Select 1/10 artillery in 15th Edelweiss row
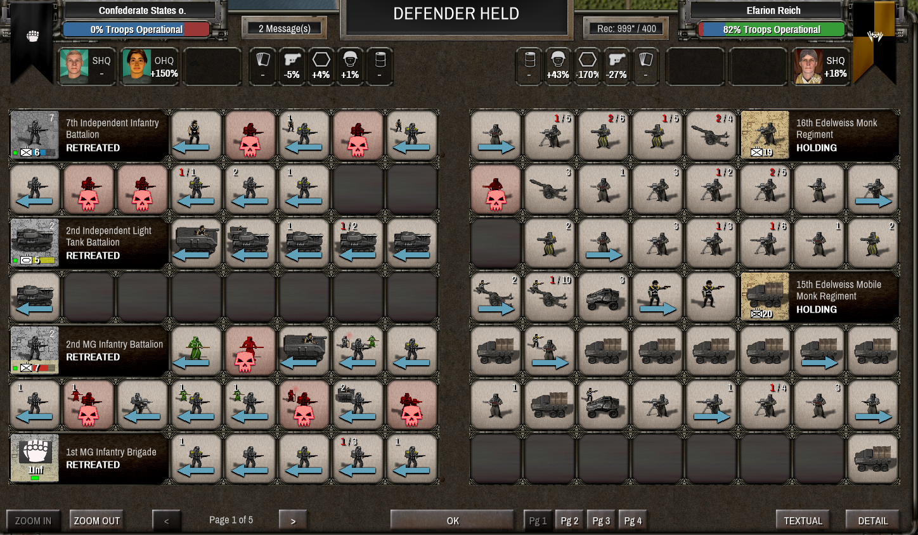The width and height of the screenshot is (918, 535). coord(550,297)
